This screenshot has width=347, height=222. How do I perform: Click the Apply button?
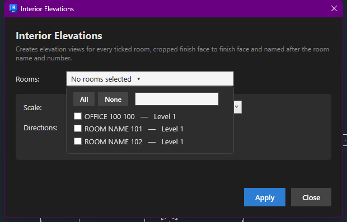(x=265, y=197)
